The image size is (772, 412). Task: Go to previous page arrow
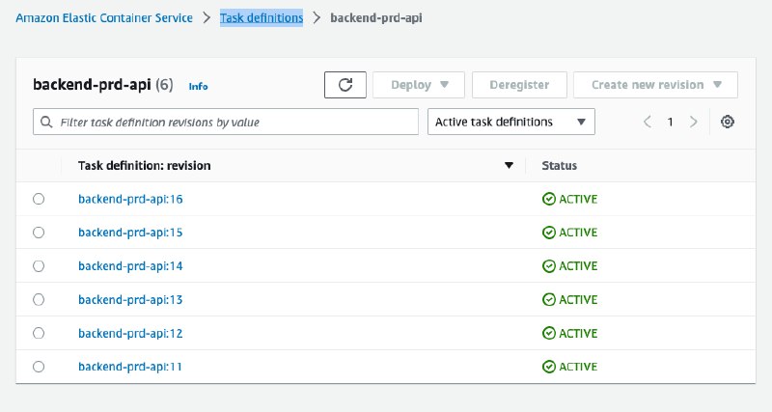click(648, 122)
